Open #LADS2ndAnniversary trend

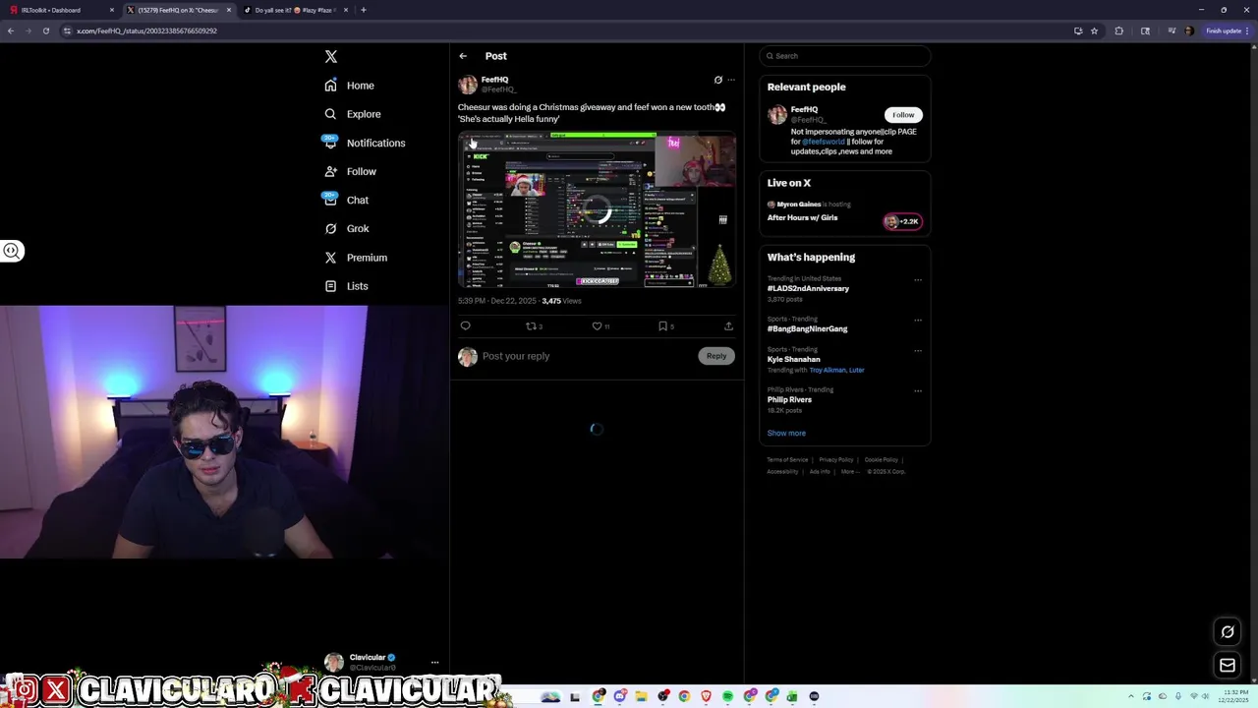coord(808,288)
